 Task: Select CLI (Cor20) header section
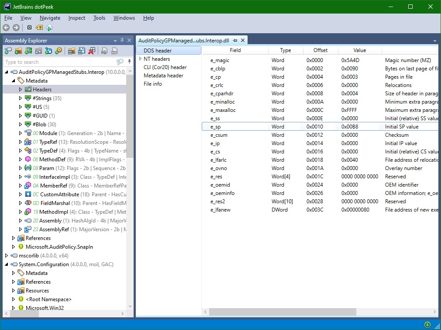[x=165, y=67]
